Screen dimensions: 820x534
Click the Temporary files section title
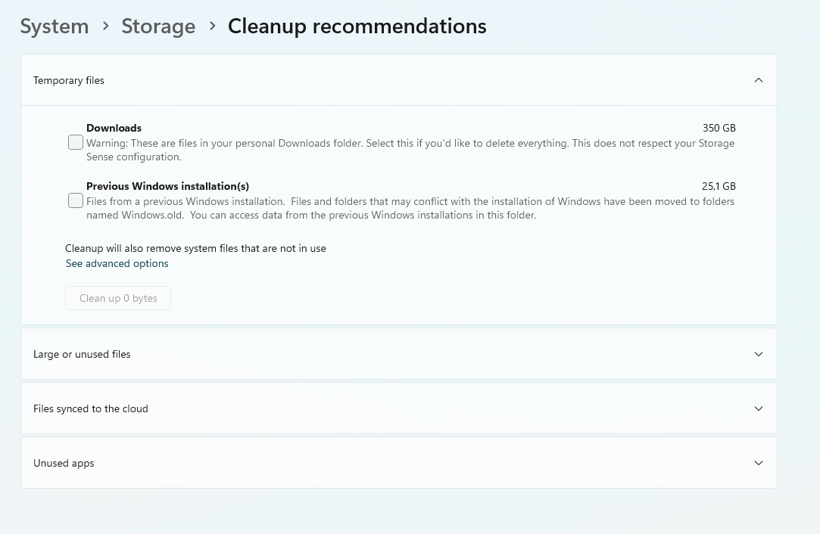point(69,80)
